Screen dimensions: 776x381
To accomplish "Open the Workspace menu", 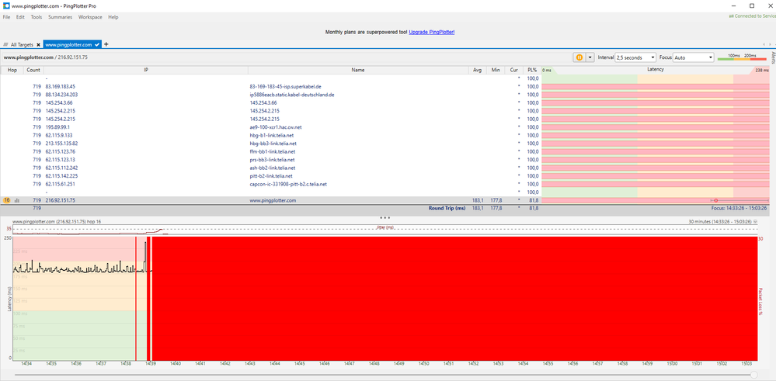I will click(90, 17).
